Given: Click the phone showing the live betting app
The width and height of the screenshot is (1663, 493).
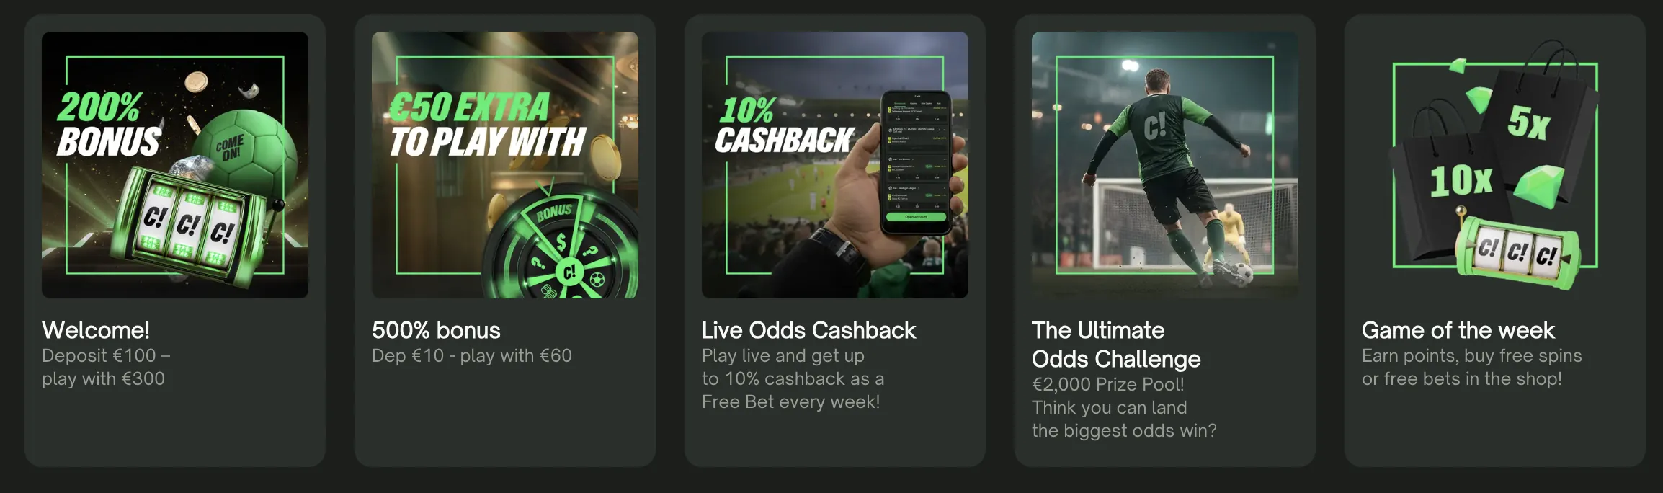Looking at the screenshot, I should tap(915, 162).
